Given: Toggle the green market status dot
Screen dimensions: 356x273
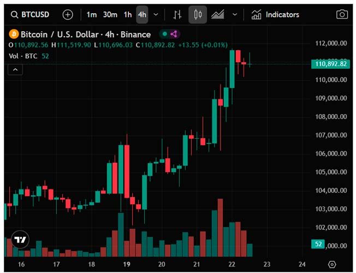Looking at the screenshot, I should [x=164, y=34].
